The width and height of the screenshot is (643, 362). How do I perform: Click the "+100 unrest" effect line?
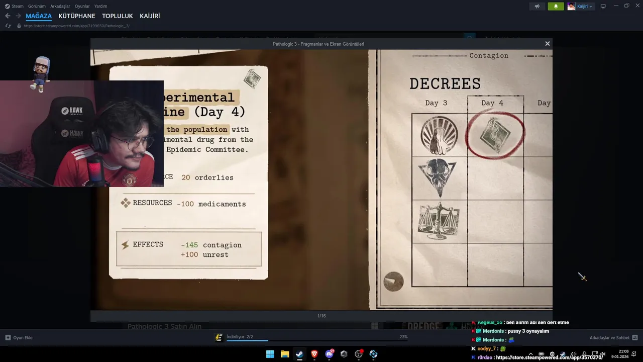pyautogui.click(x=204, y=255)
